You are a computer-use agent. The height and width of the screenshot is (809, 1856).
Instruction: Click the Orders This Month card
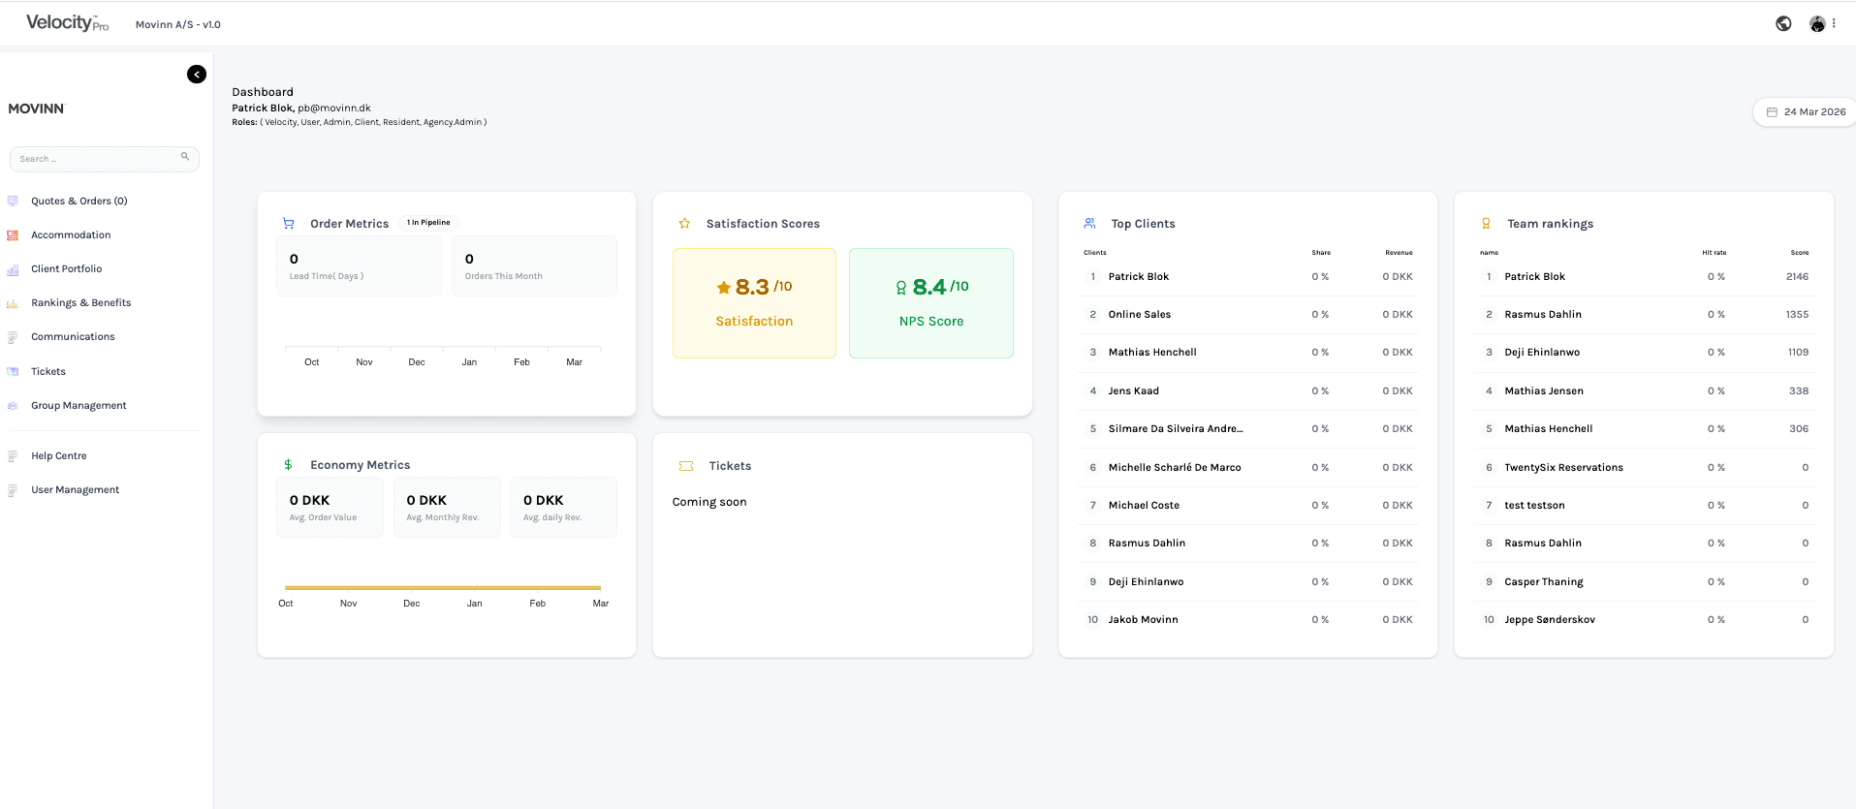click(534, 266)
